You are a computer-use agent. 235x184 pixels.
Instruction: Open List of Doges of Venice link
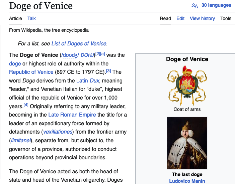[79, 43]
